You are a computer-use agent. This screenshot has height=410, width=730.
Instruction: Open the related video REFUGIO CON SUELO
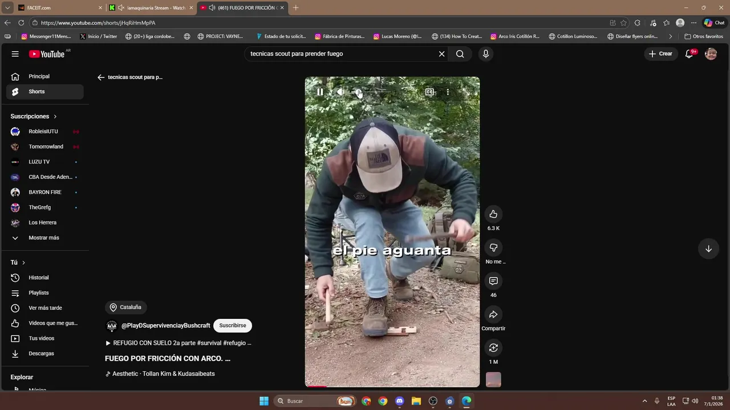(179, 343)
